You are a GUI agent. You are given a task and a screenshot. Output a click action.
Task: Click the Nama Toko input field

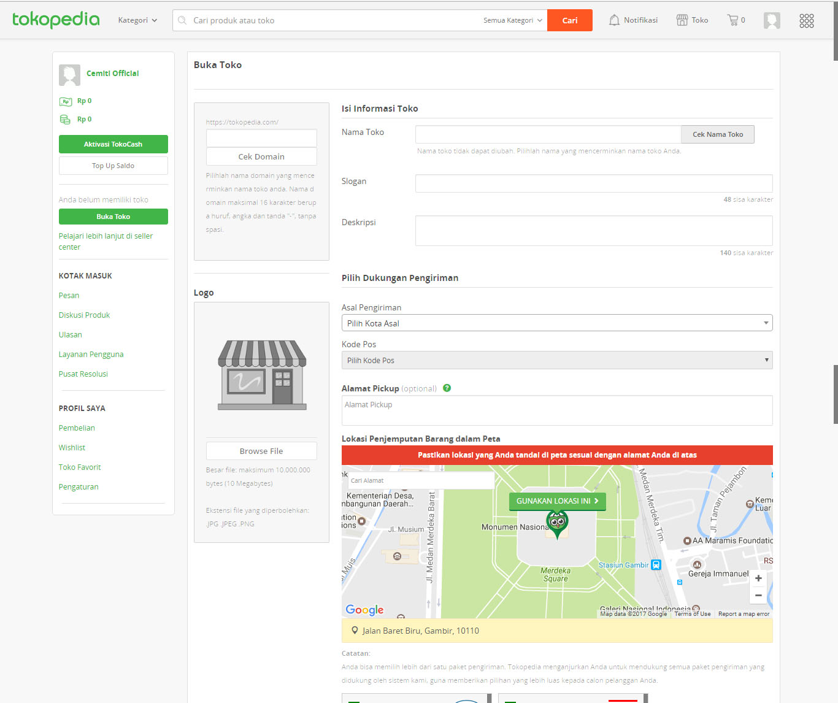pos(547,134)
